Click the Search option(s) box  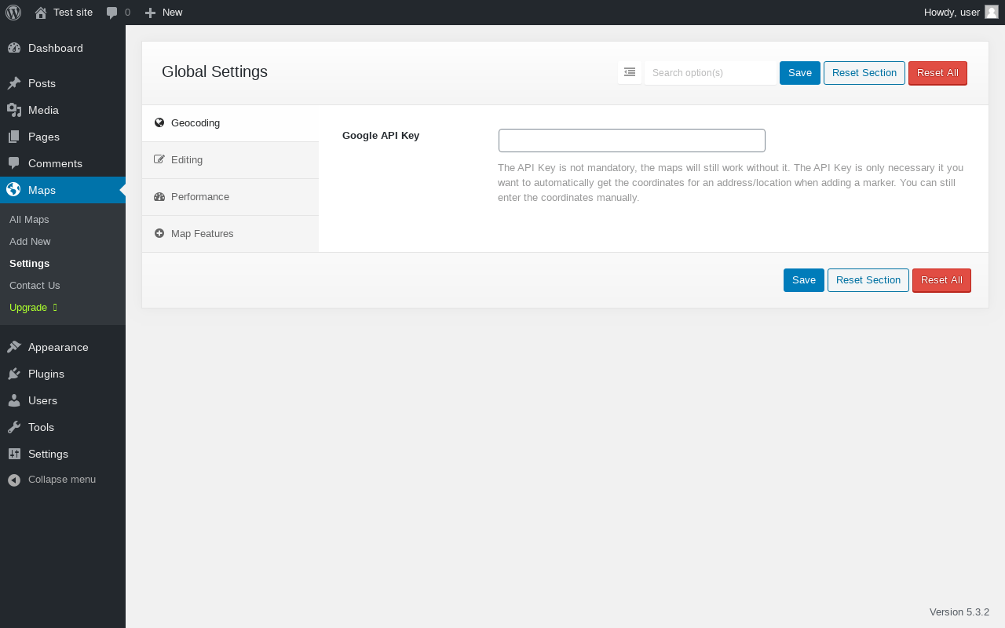point(710,73)
